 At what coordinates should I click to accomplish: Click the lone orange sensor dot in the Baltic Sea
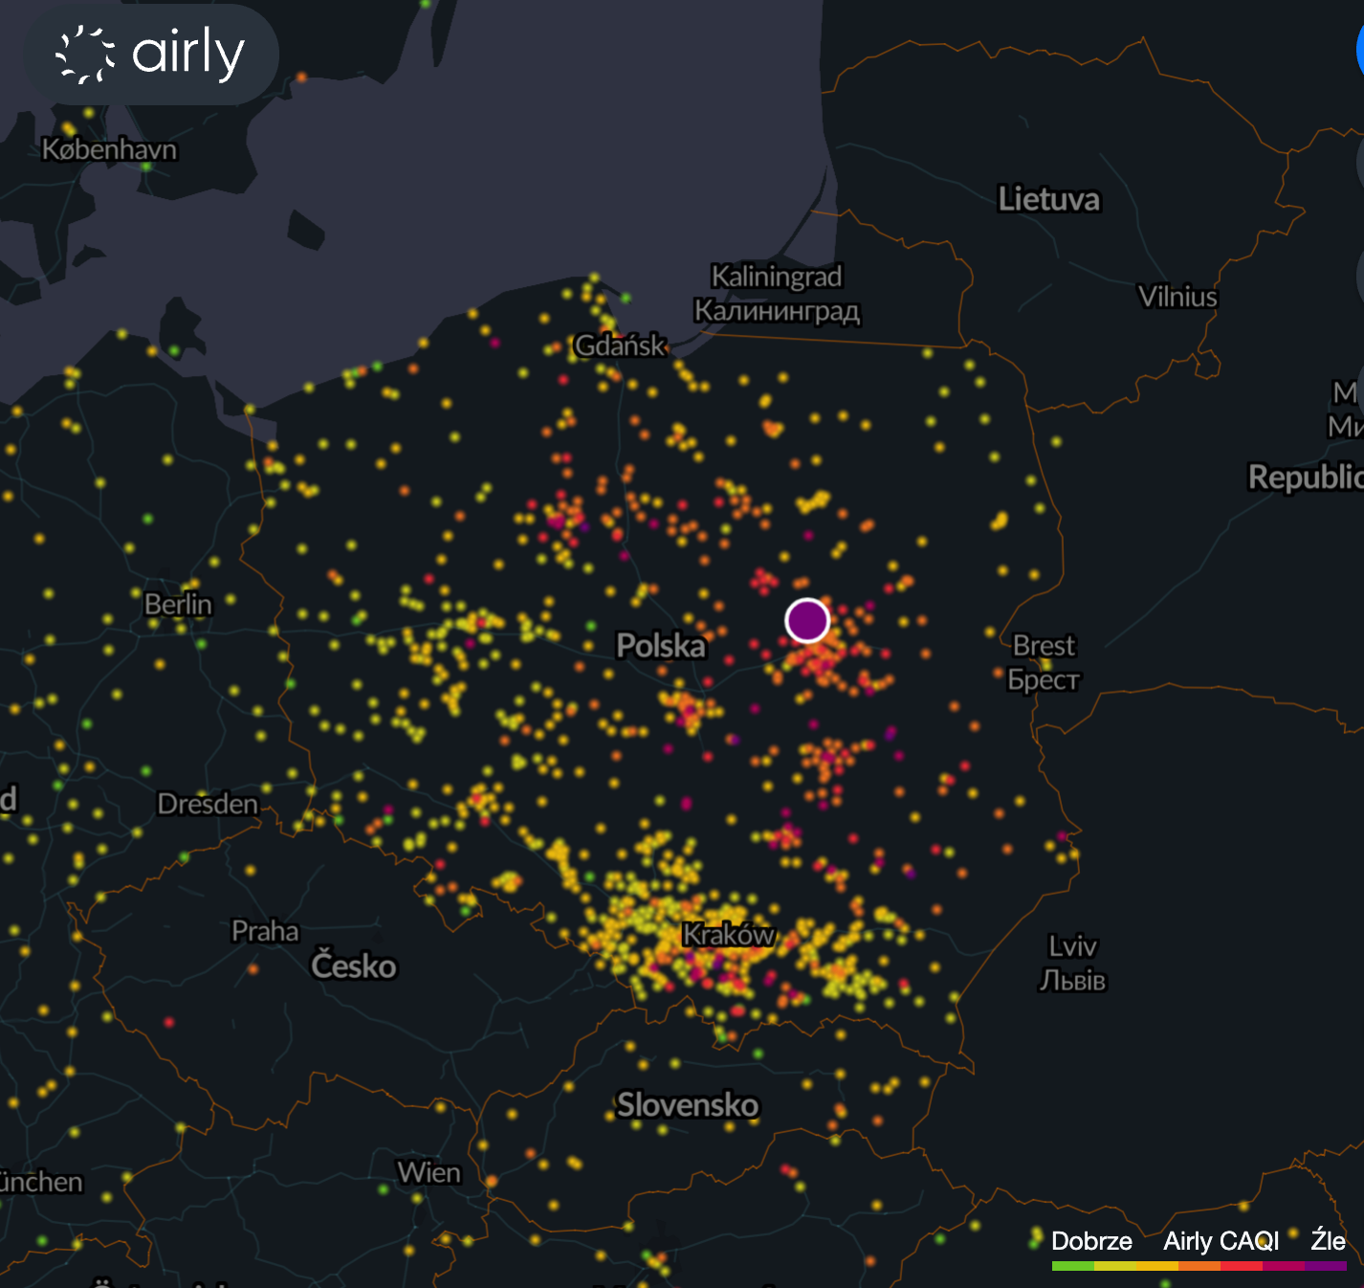301,77
